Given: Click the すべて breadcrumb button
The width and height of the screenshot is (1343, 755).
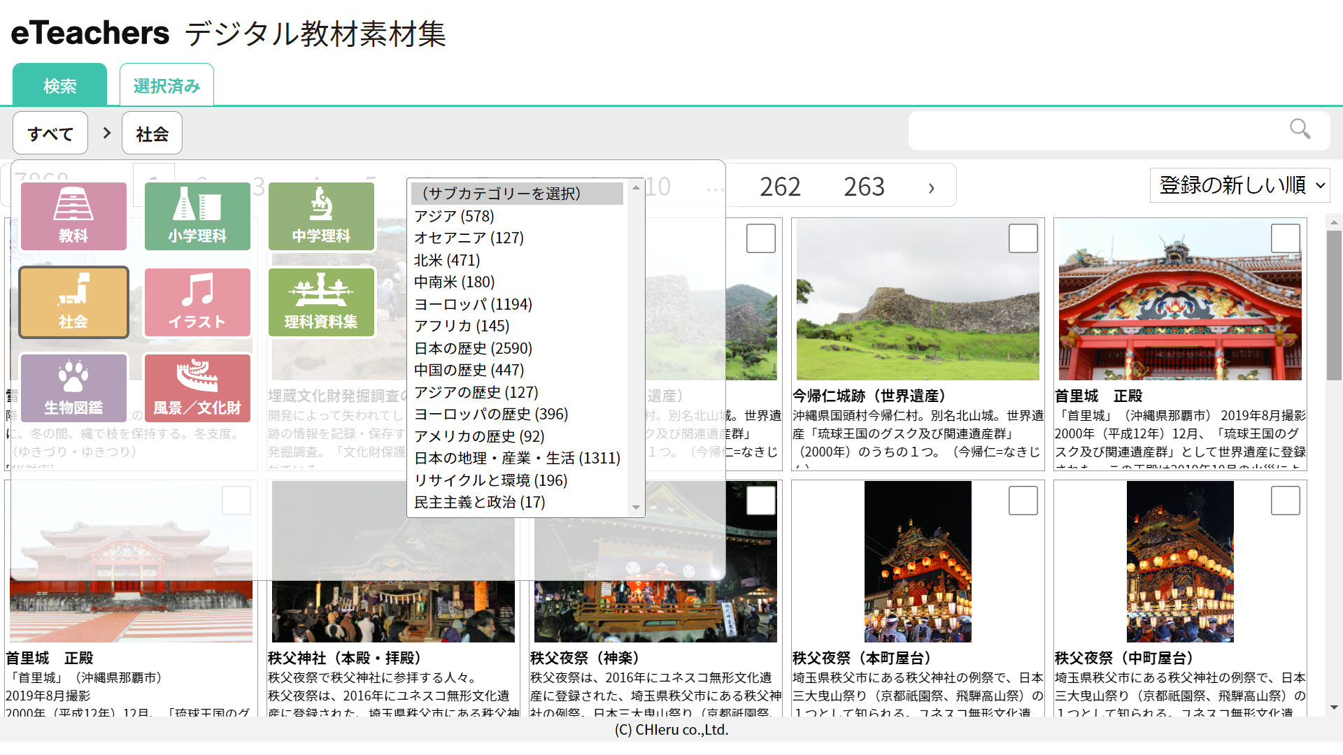Looking at the screenshot, I should 50,134.
